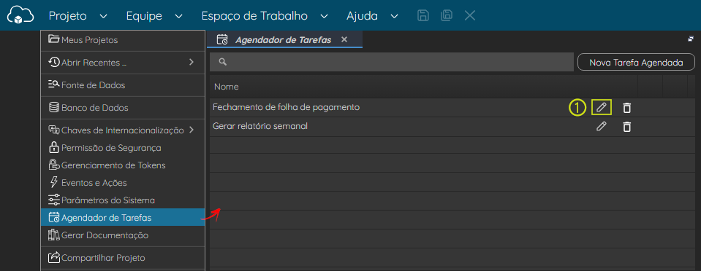
Task: Open the Equipe menu
Action: 144,16
